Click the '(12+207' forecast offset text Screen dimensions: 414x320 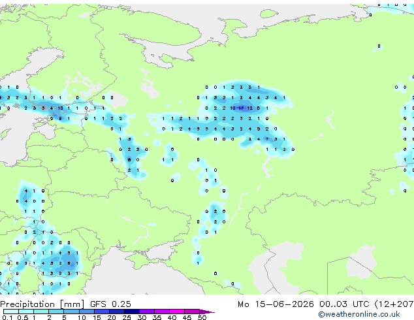pos(394,304)
